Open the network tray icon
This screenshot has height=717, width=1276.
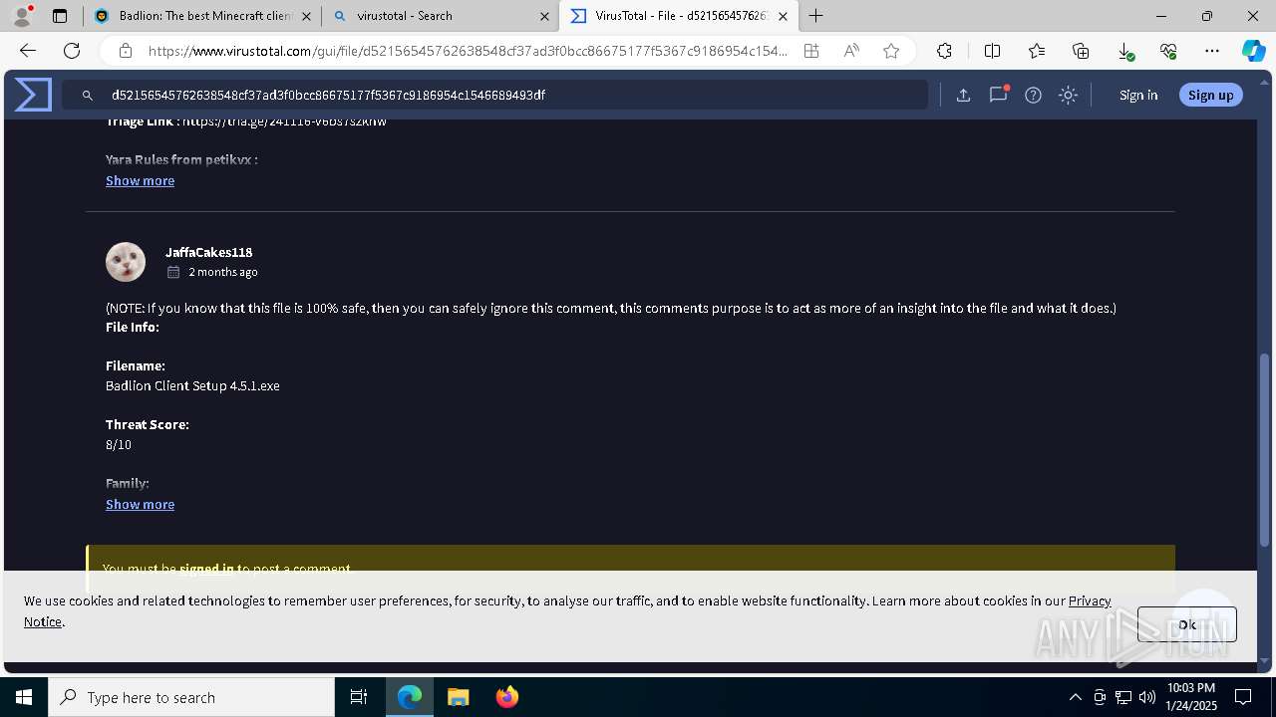pyautogui.click(x=1123, y=697)
